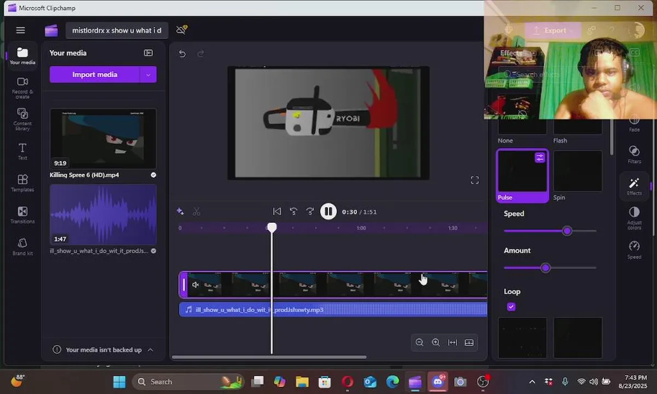The width and height of the screenshot is (657, 394).
Task: Open the Your media tab
Action: [x=22, y=56]
